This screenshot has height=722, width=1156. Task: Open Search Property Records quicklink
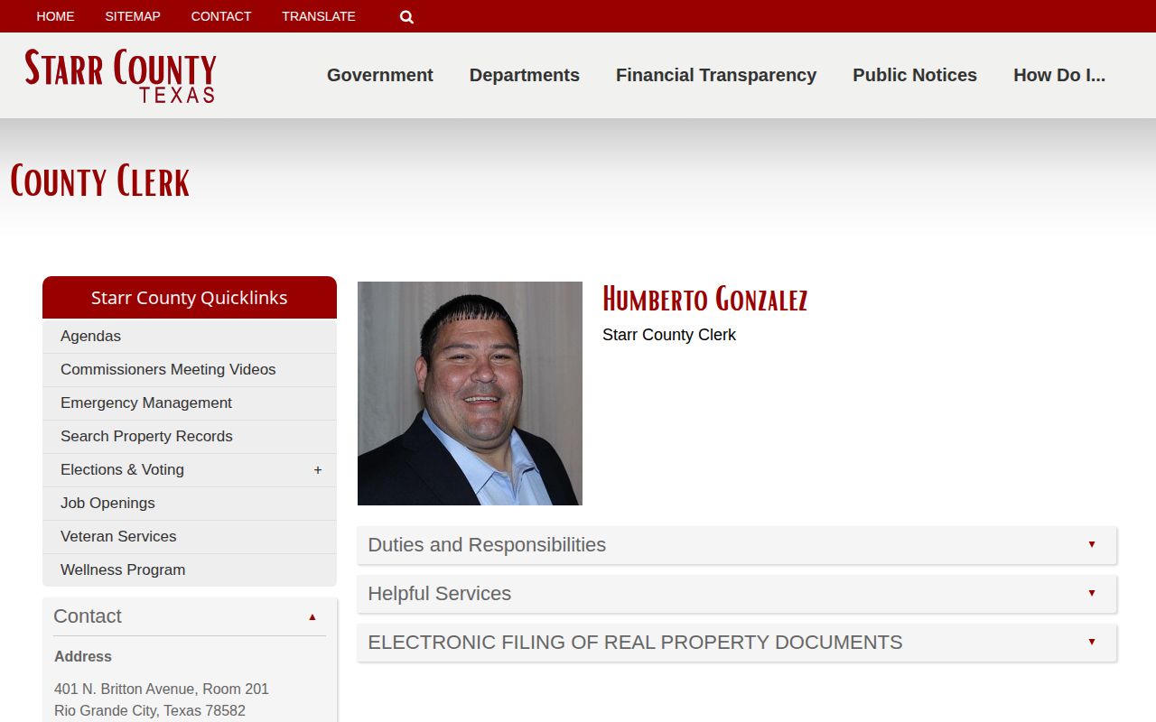(190, 436)
